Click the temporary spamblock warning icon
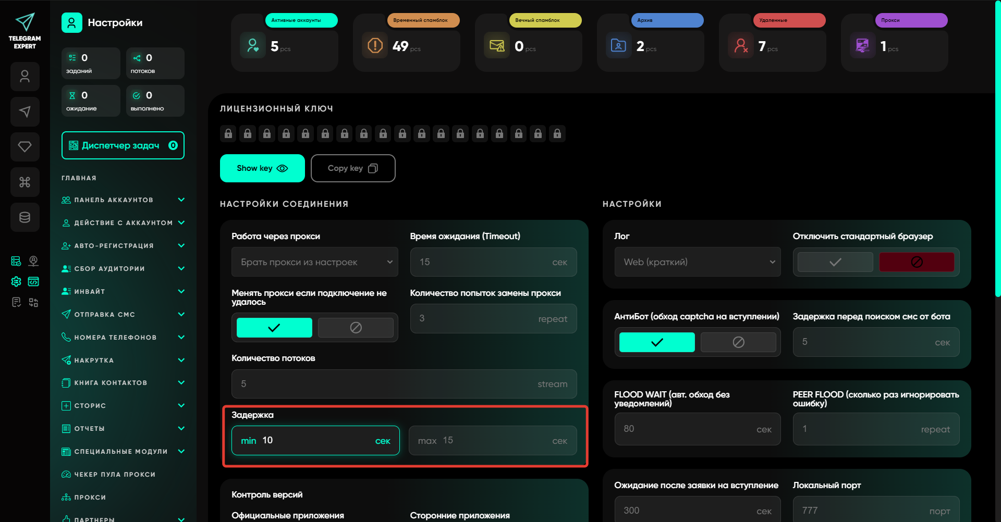Image resolution: width=1001 pixels, height=522 pixels. tap(375, 46)
